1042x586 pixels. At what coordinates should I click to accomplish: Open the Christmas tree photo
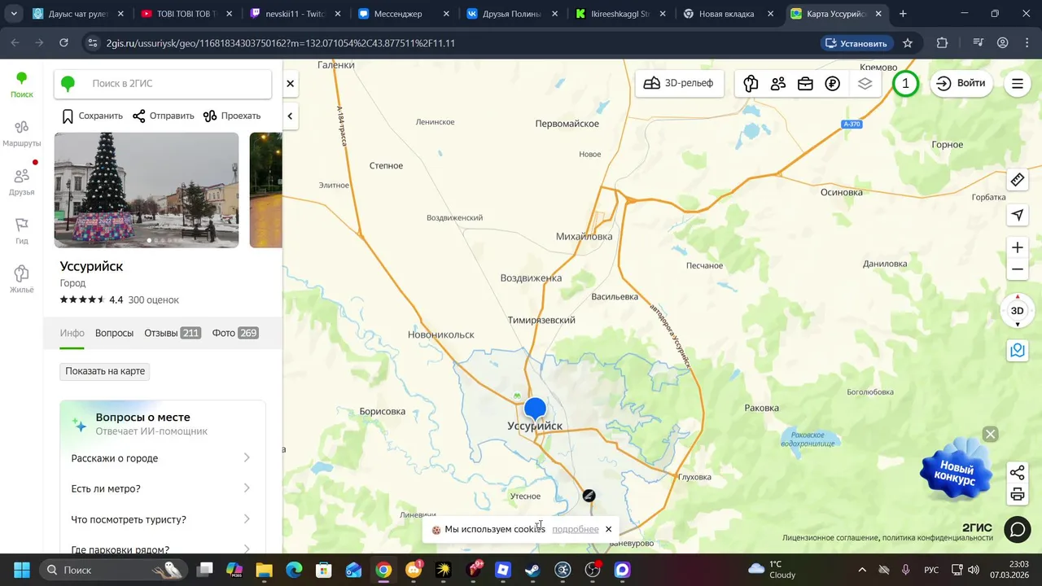[147, 190]
